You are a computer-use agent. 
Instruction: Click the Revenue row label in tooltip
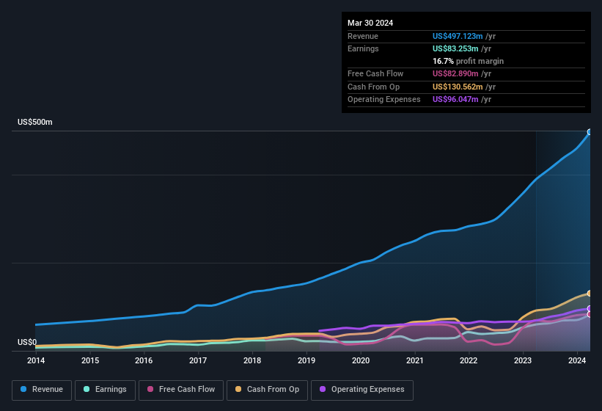(x=363, y=36)
